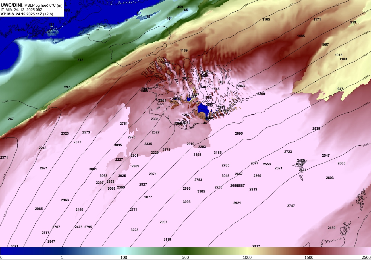
Task: Click the map value 3119
Action: pyautogui.click(x=167, y=239)
